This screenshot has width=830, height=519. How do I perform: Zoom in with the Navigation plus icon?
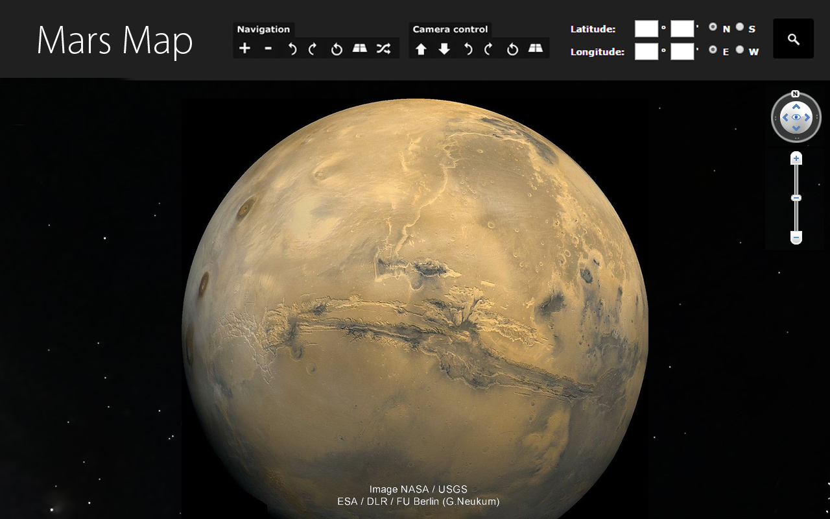pos(244,48)
